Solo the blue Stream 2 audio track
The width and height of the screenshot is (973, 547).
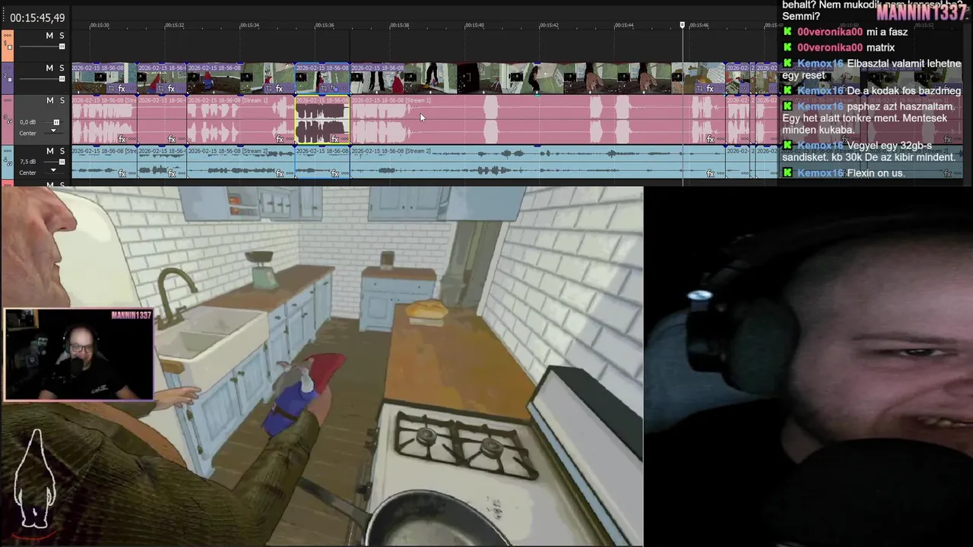tap(62, 151)
